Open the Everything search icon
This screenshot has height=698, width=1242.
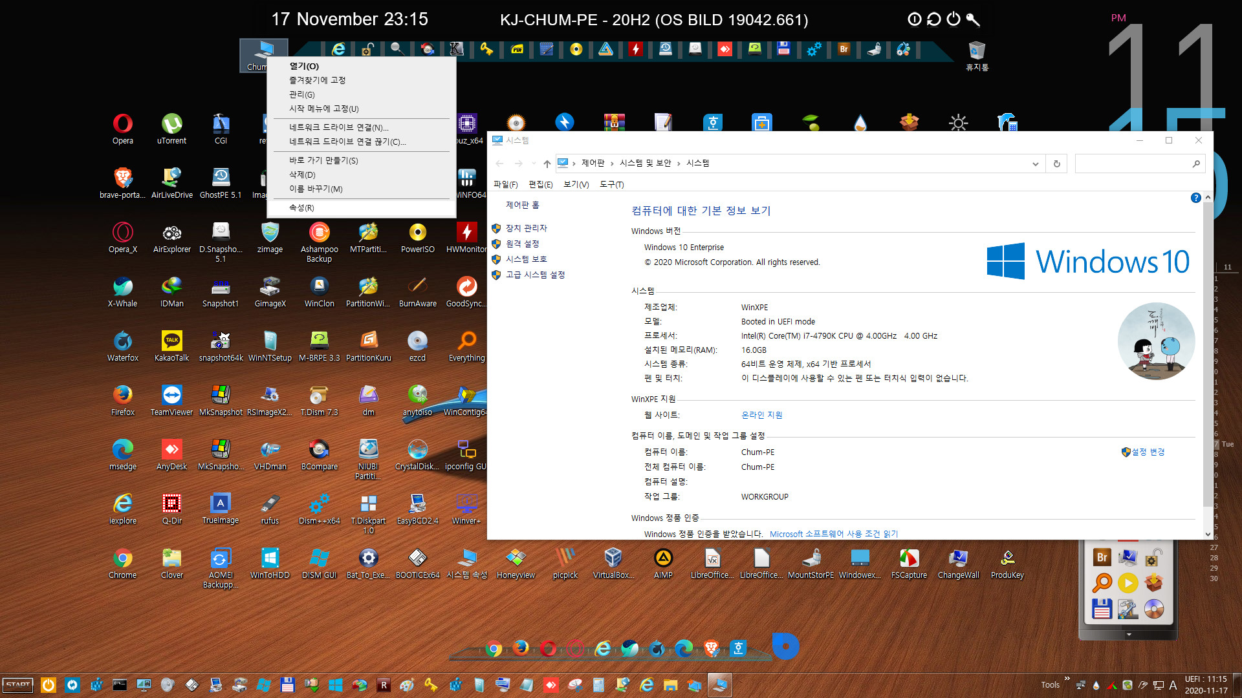coord(466,346)
